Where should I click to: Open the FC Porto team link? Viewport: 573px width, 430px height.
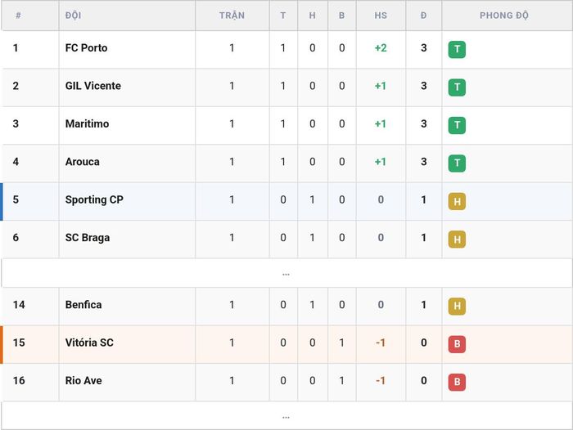86,47
